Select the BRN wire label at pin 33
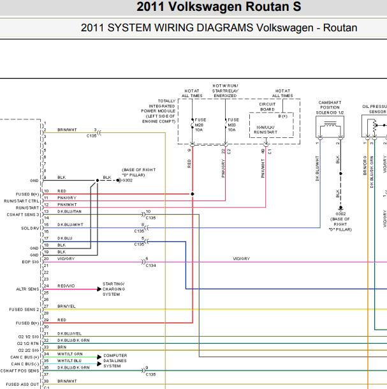This screenshot has height=389, width=387. pyautogui.click(x=62, y=347)
